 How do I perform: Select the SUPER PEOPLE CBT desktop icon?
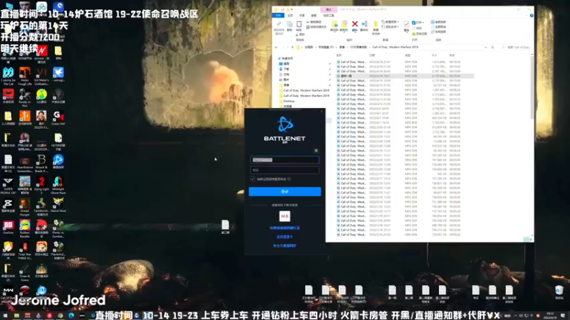click(8, 185)
